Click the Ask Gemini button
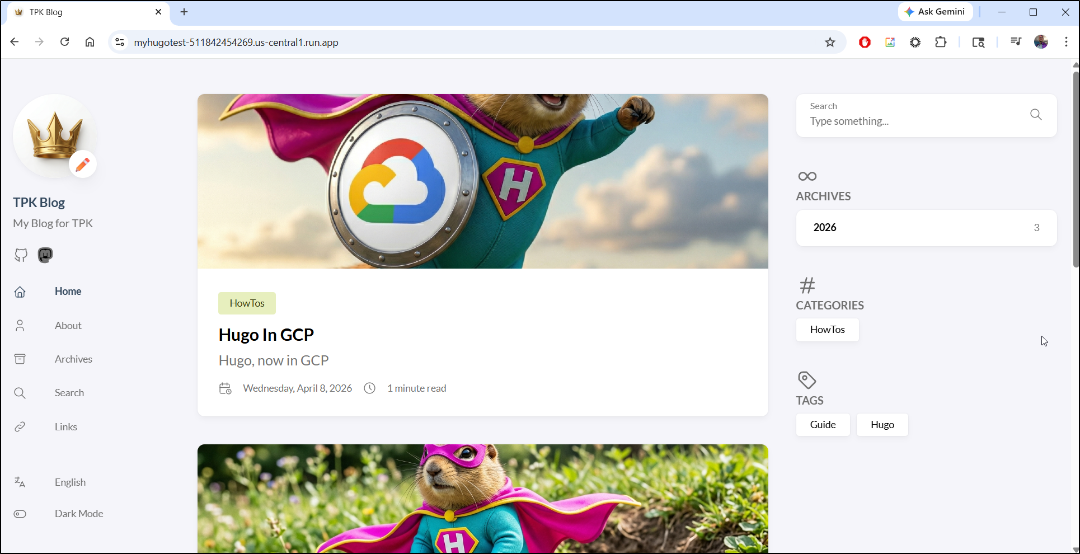The image size is (1080, 554). click(935, 12)
